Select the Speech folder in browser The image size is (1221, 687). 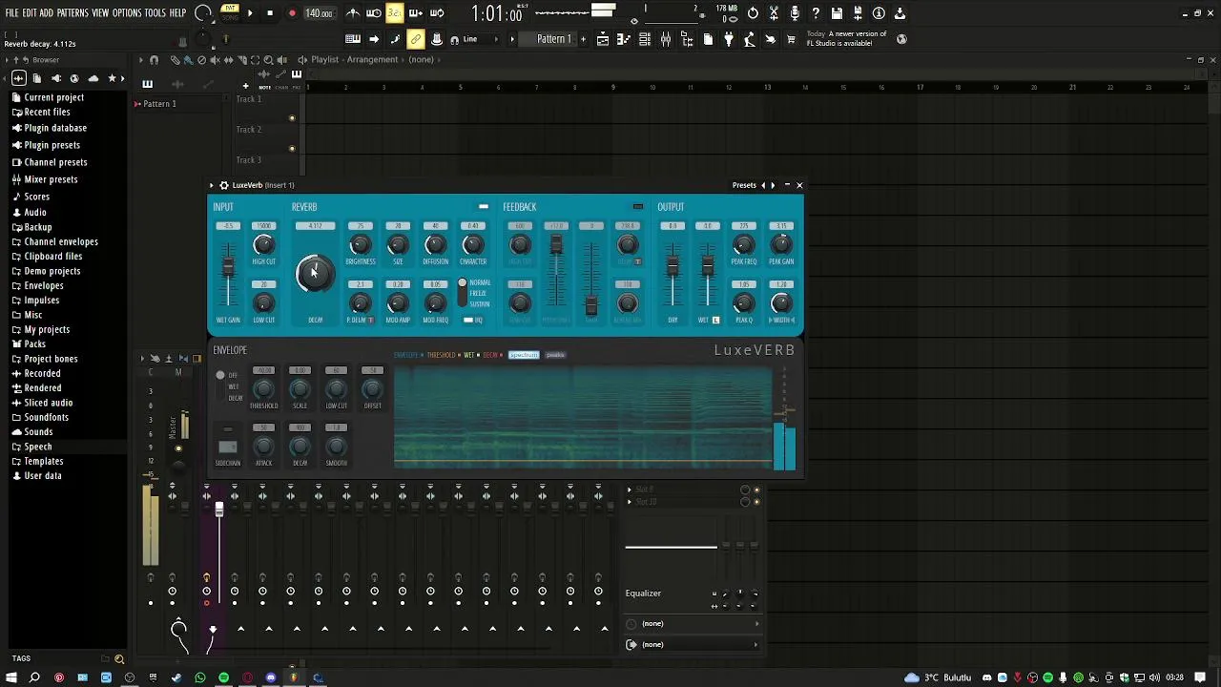click(38, 447)
